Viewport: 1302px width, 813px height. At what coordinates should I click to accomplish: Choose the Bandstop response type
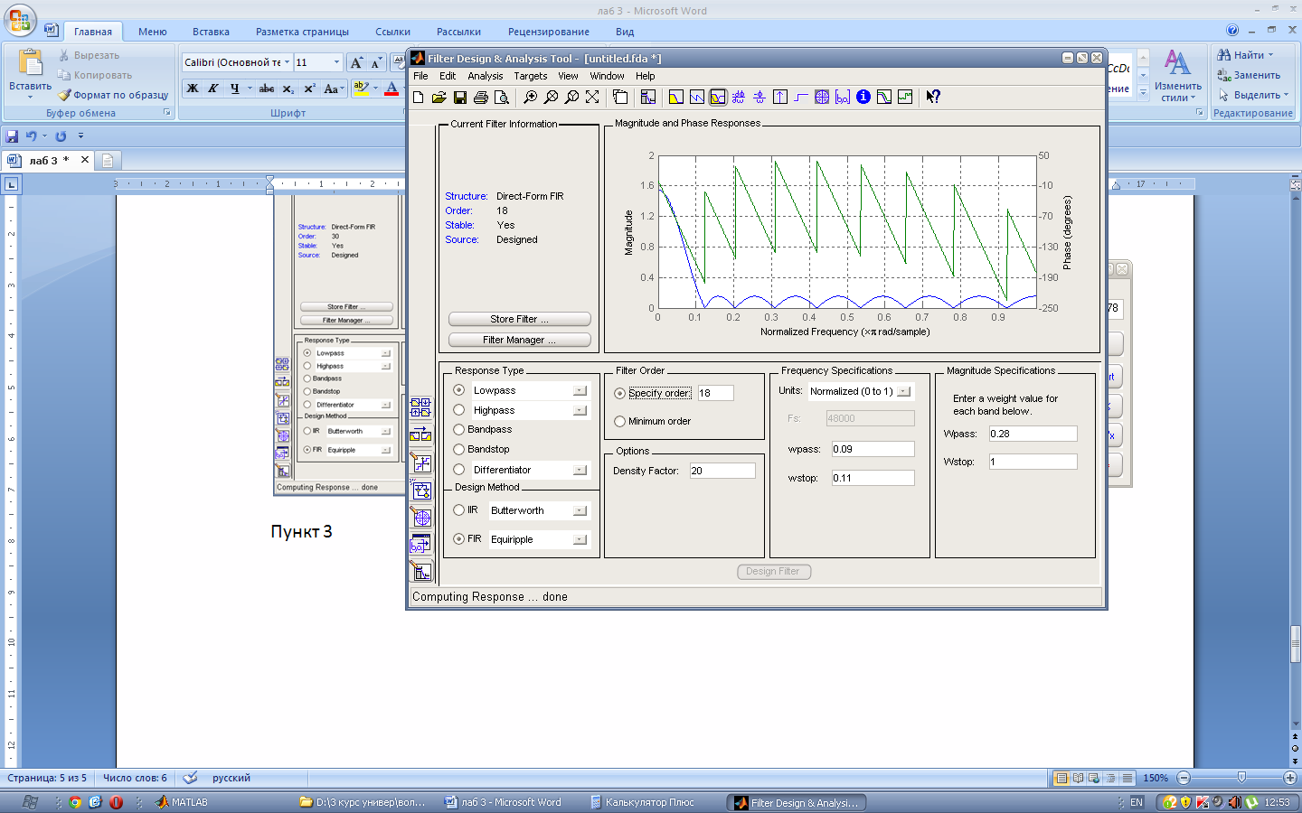pyautogui.click(x=459, y=449)
